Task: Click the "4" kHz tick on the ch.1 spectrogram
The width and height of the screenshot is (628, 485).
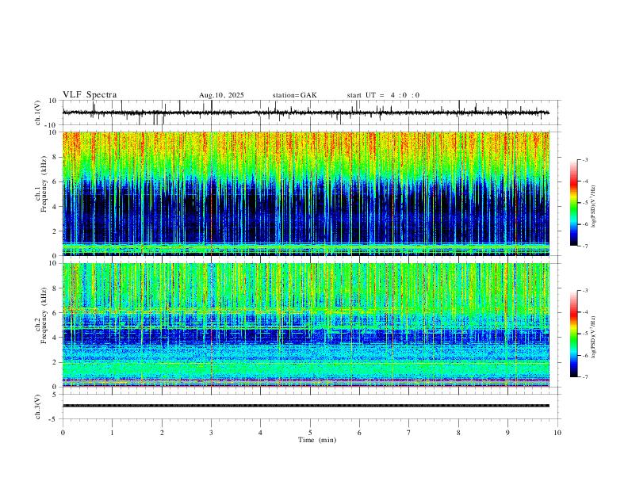Action: pos(56,207)
